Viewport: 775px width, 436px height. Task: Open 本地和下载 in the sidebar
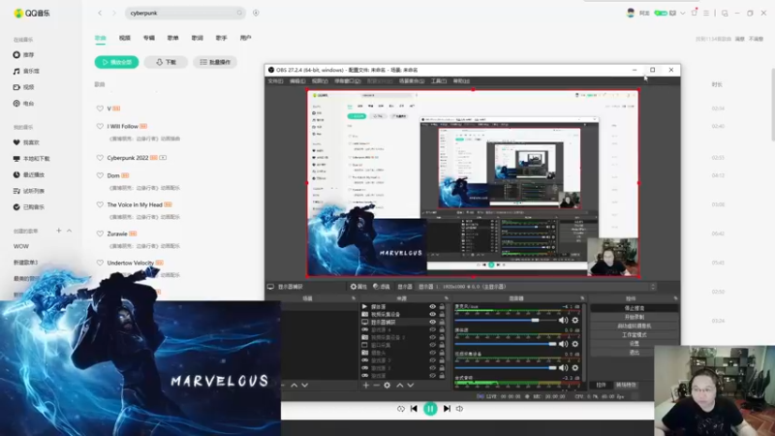tap(31, 159)
